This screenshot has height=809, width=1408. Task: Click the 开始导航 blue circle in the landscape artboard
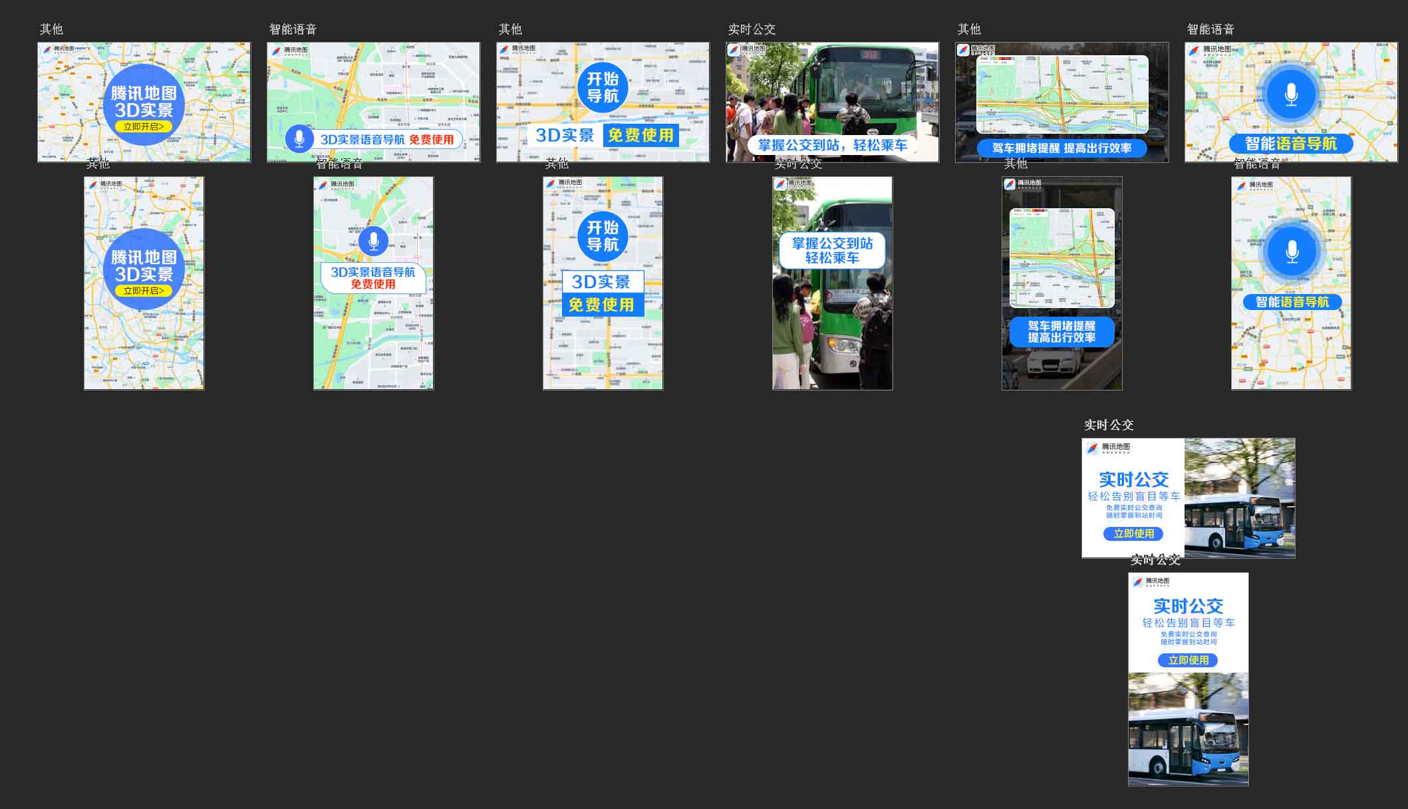coord(603,87)
